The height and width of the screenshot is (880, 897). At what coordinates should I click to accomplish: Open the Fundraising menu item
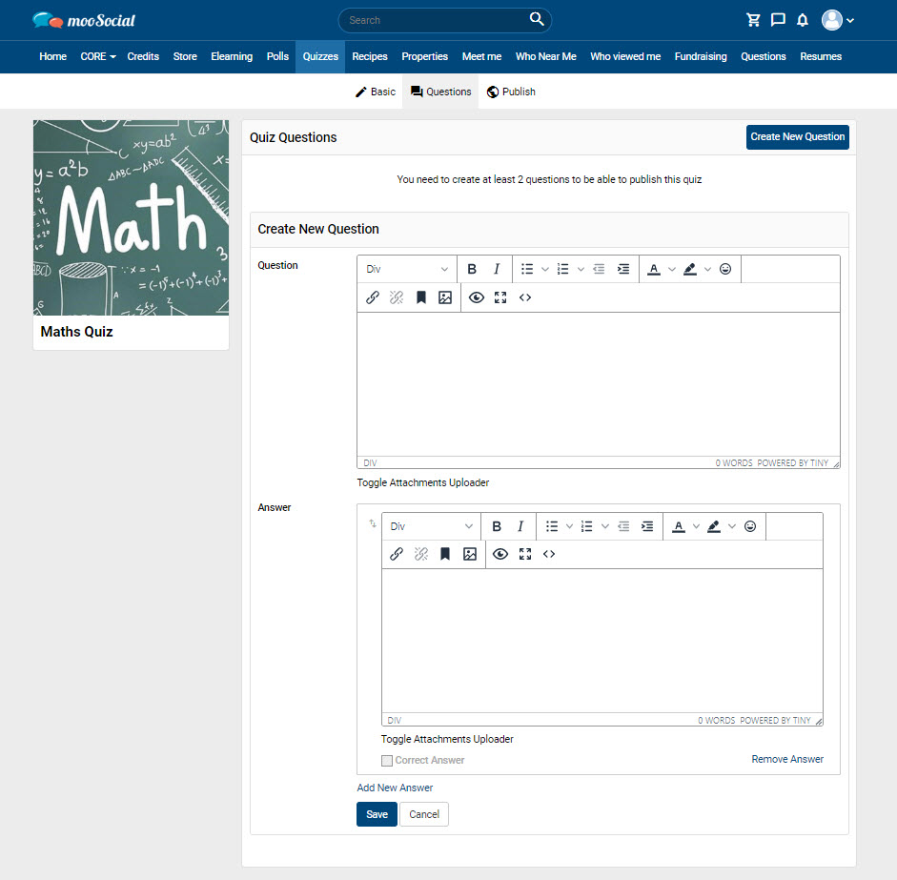(701, 56)
